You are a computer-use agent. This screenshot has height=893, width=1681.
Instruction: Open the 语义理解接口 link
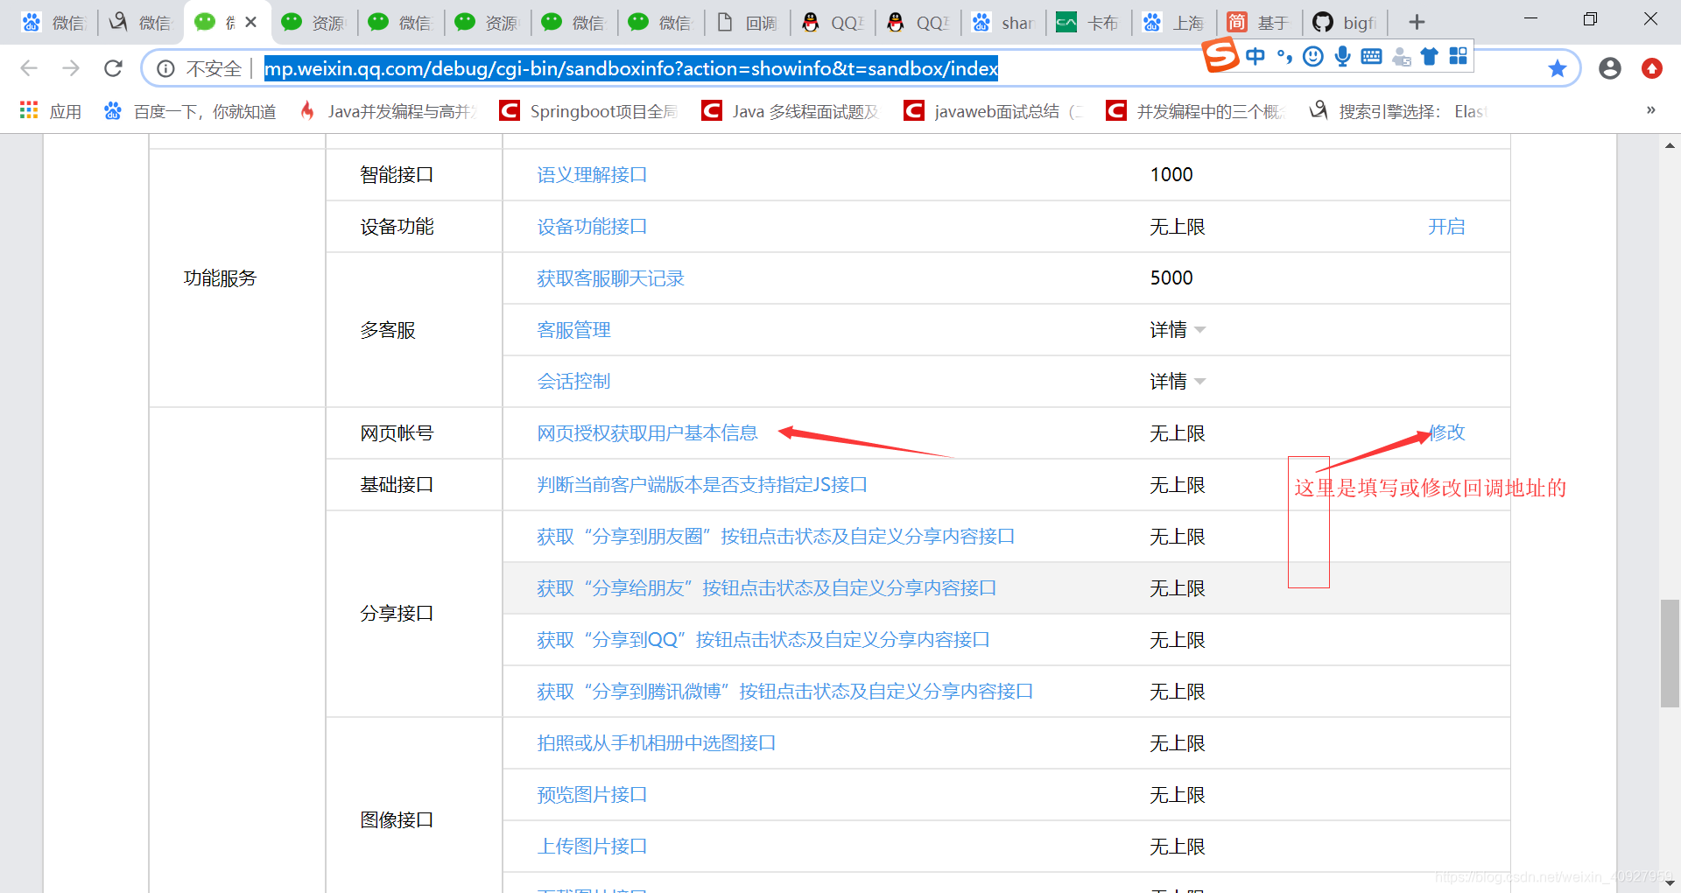(592, 175)
